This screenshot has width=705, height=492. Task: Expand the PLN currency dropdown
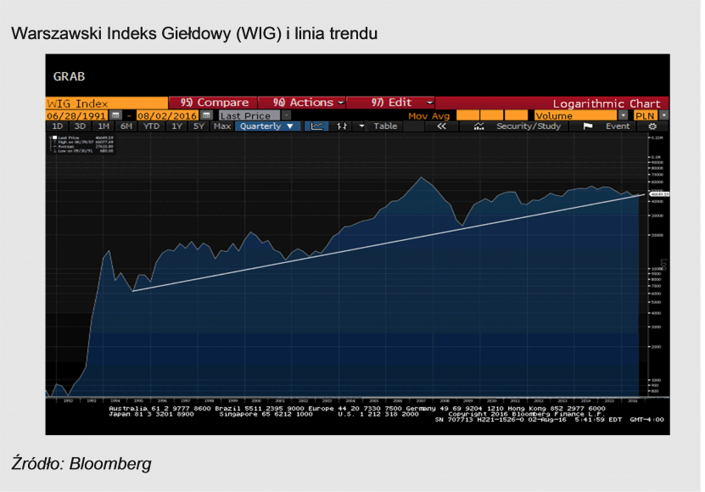663,115
